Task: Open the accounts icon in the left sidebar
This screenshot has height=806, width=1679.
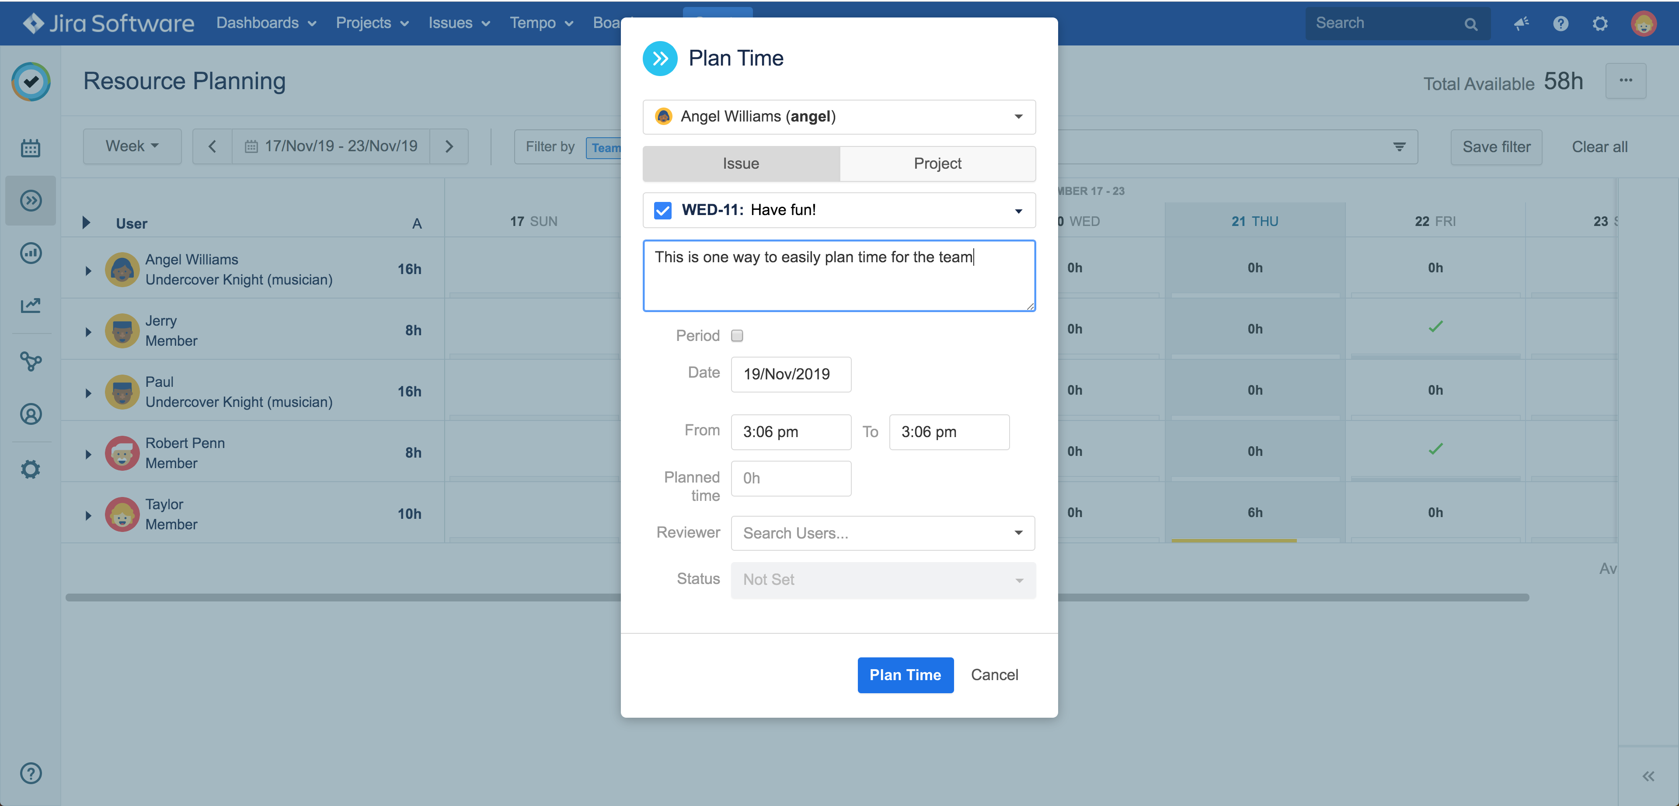Action: (x=30, y=414)
